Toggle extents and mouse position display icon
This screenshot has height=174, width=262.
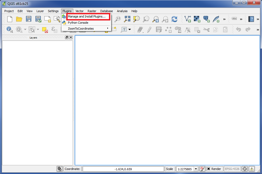[60, 169]
